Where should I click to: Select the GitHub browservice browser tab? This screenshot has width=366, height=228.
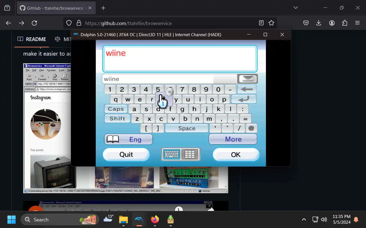[x=56, y=8]
